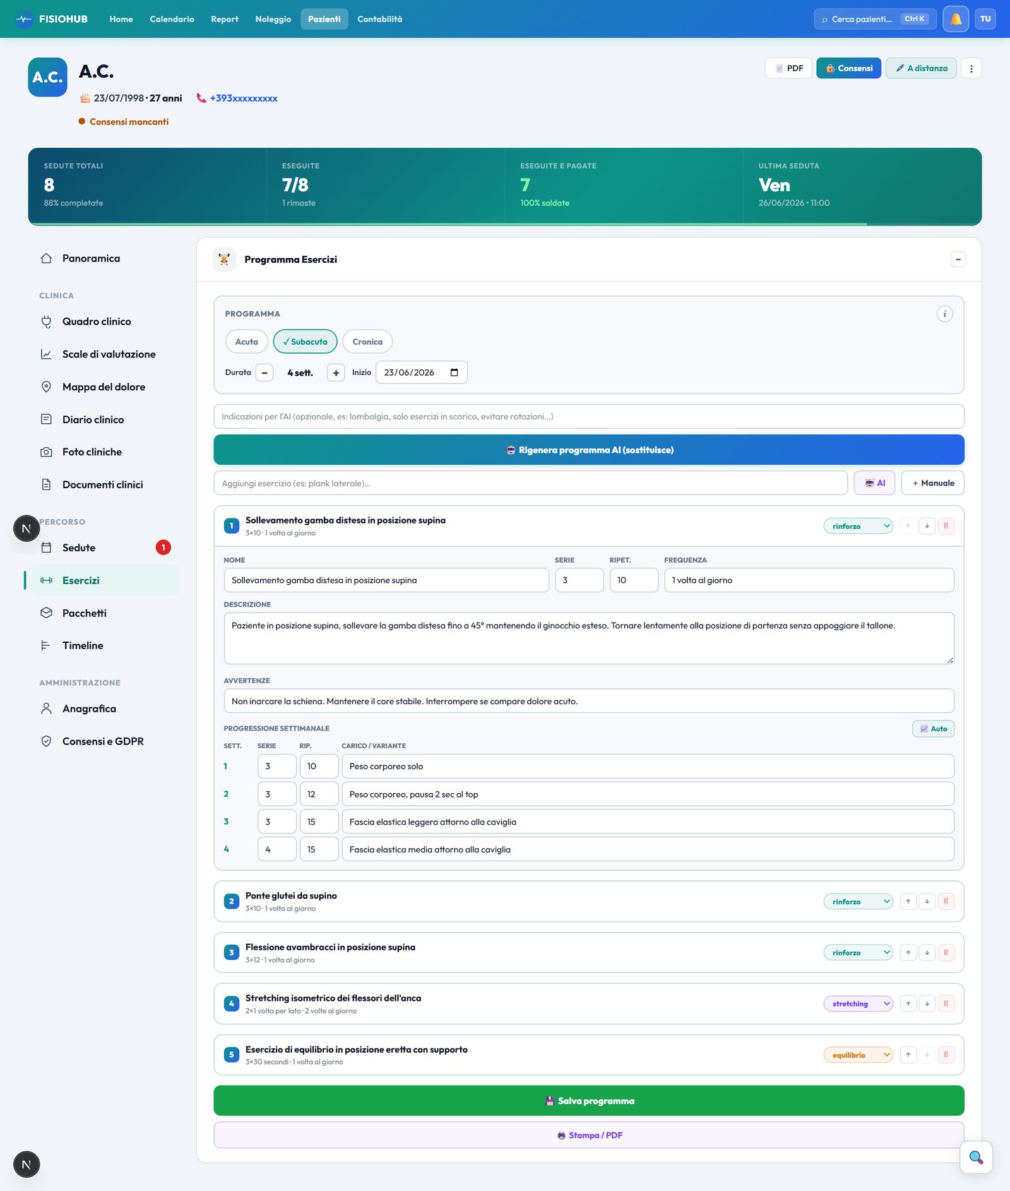Move Flessione avambracci exercise up
Viewport: 1010px width, 1191px height.
[x=908, y=952]
